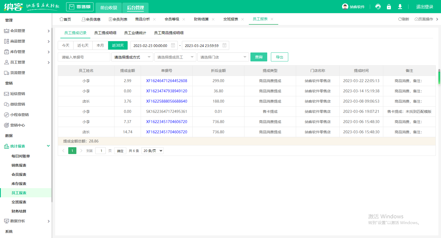Click the download icon in header

pyautogui.click(x=400, y=7)
